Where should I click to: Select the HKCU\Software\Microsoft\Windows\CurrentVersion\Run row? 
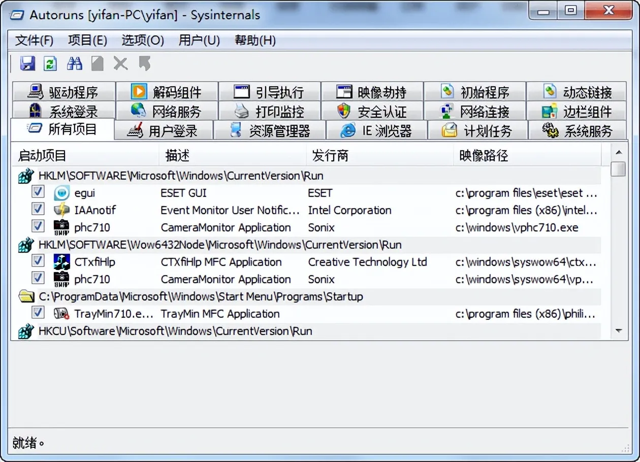[x=306, y=331]
